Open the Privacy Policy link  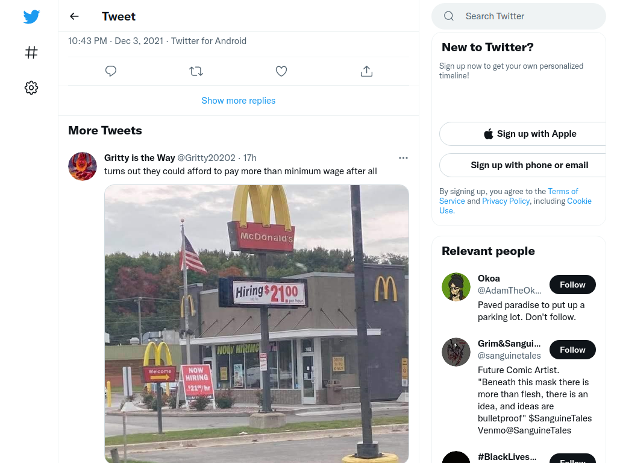coord(506,201)
